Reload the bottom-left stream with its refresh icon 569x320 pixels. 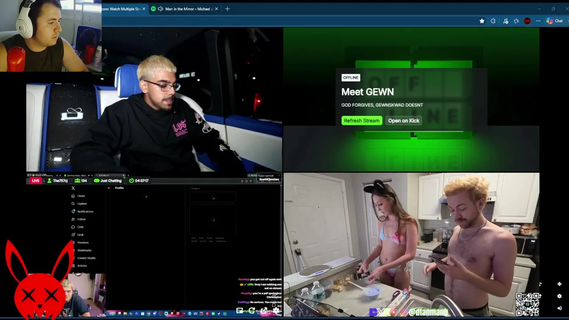coord(252,311)
